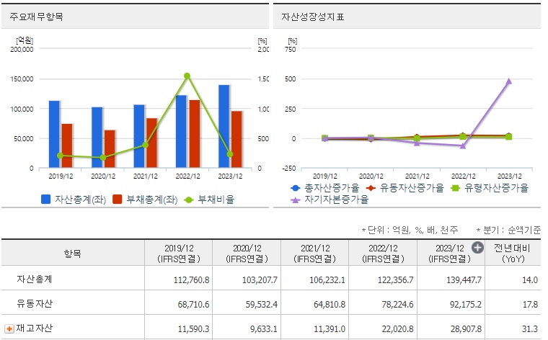
Task: Click cell value 106,232.1
Action: [327, 280]
